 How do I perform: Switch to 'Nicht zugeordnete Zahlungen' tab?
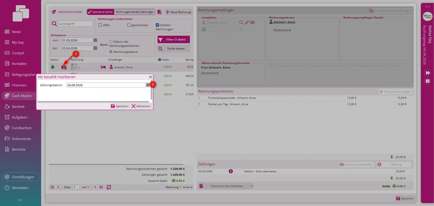click(x=135, y=12)
